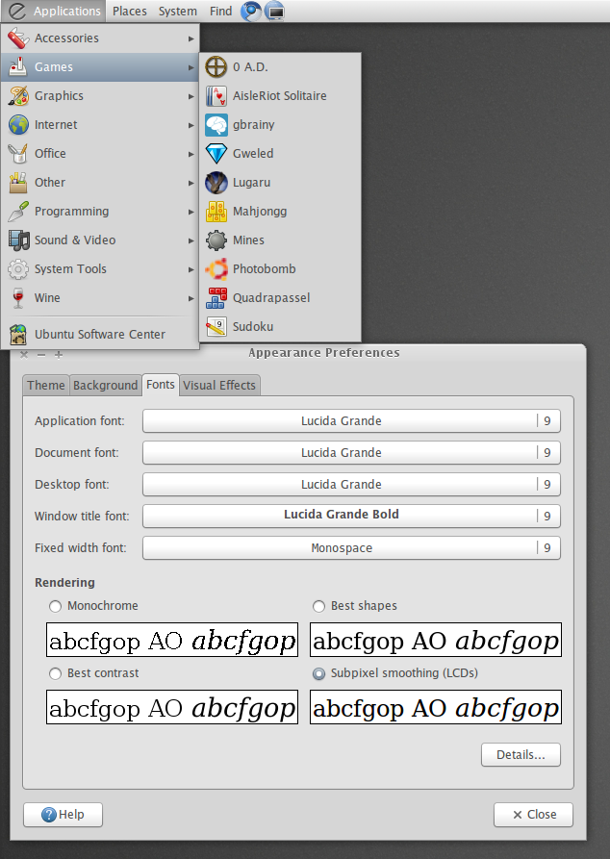The height and width of the screenshot is (859, 610).
Task: Select Best shapes rendering option
Action: point(318,606)
